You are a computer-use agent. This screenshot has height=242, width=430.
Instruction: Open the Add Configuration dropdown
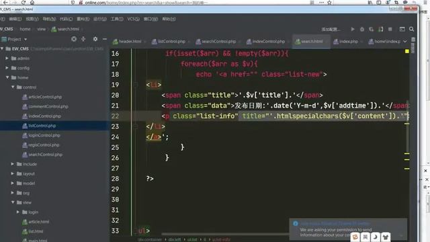click(331, 29)
